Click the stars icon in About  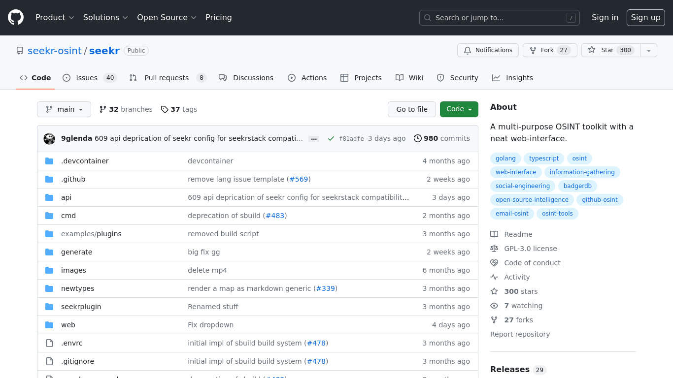494,291
